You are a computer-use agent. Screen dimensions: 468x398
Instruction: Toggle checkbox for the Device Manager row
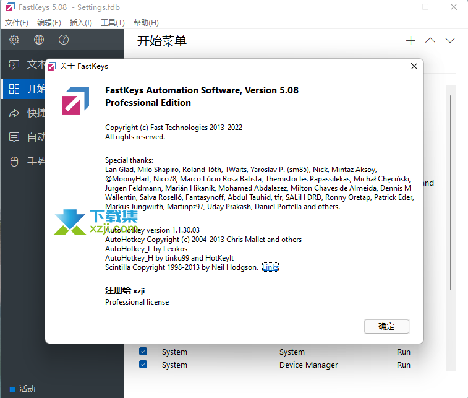pos(143,365)
